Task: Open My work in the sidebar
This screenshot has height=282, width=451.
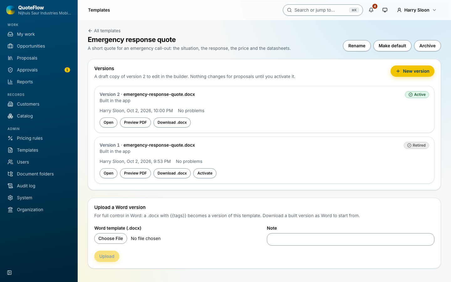Action: (39, 34)
